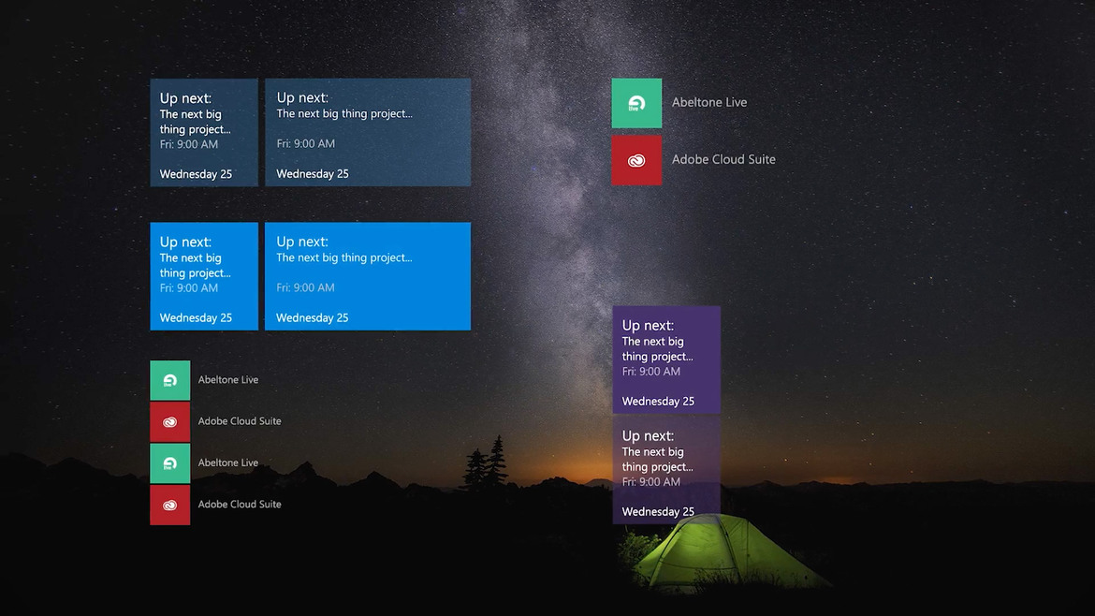Click the large Adobe Cloud Suite label next to the red tile

coord(723,159)
